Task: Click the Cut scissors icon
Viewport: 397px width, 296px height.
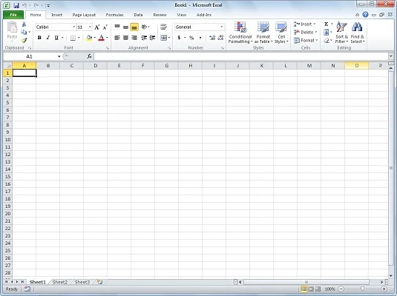Action: click(x=24, y=24)
